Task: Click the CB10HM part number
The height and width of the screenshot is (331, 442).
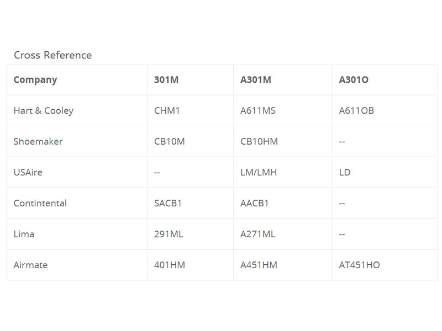Action: (259, 141)
